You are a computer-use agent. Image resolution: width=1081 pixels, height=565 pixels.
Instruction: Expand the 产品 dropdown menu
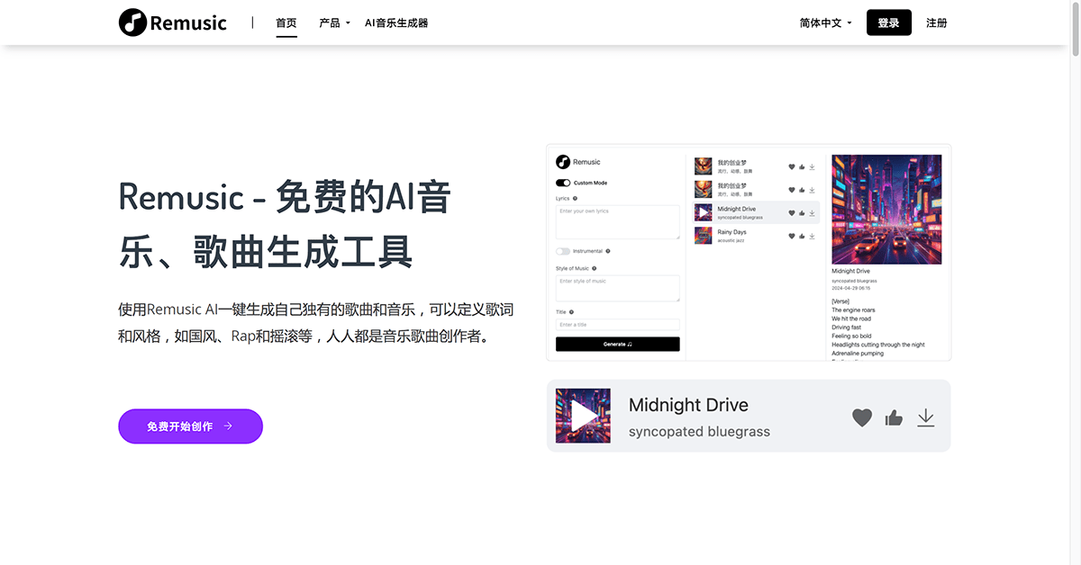[x=334, y=22]
